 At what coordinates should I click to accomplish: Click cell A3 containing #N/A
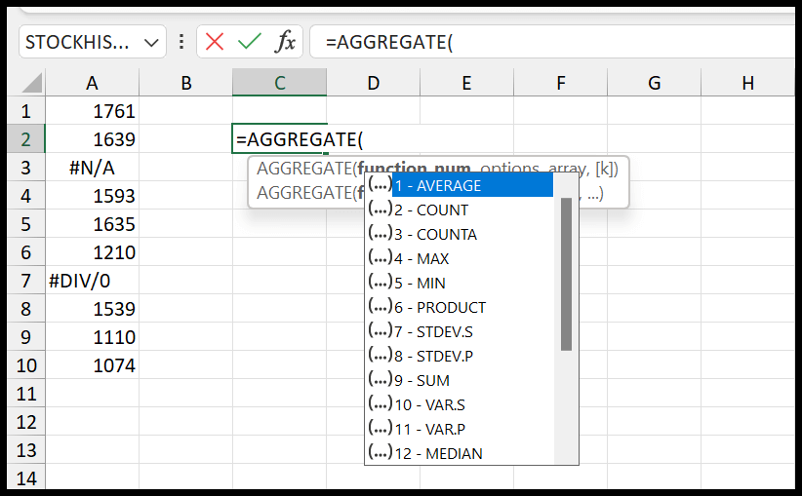tap(92, 168)
